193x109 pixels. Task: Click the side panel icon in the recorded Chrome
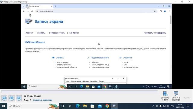(161, 11)
